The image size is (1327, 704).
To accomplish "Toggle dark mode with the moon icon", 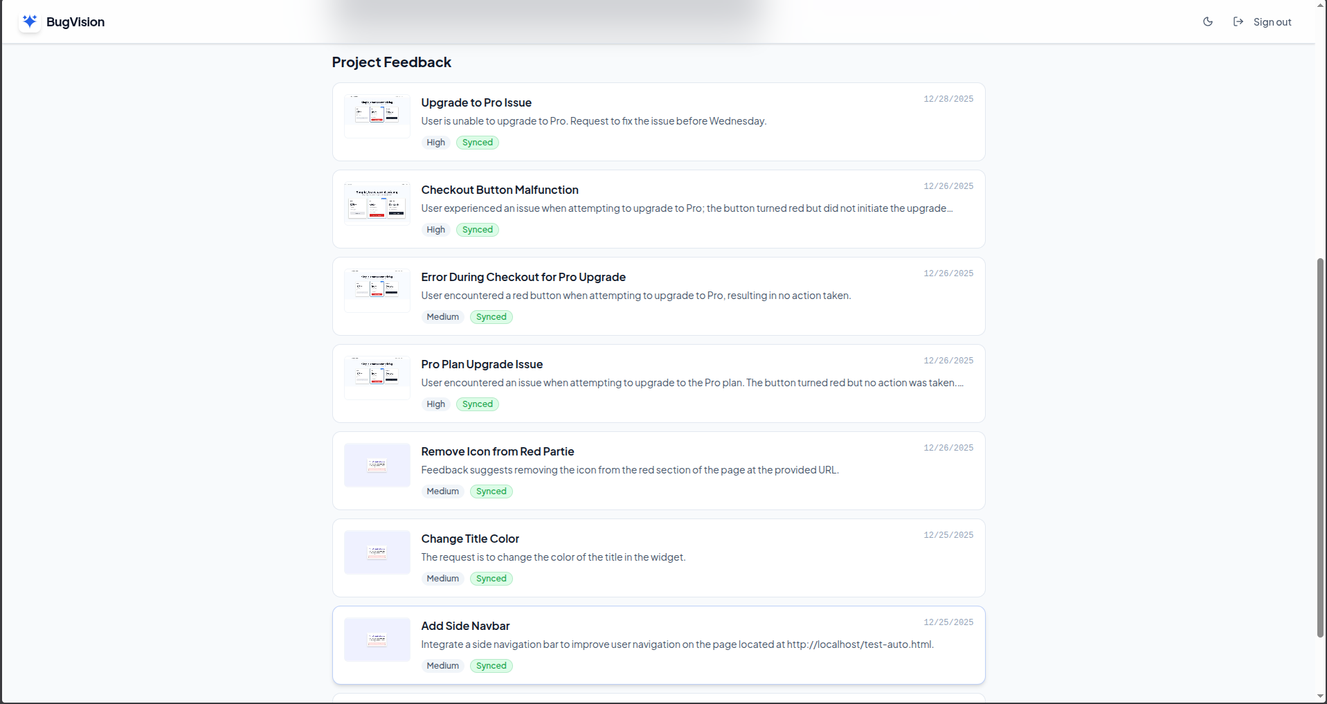I will click(x=1207, y=21).
